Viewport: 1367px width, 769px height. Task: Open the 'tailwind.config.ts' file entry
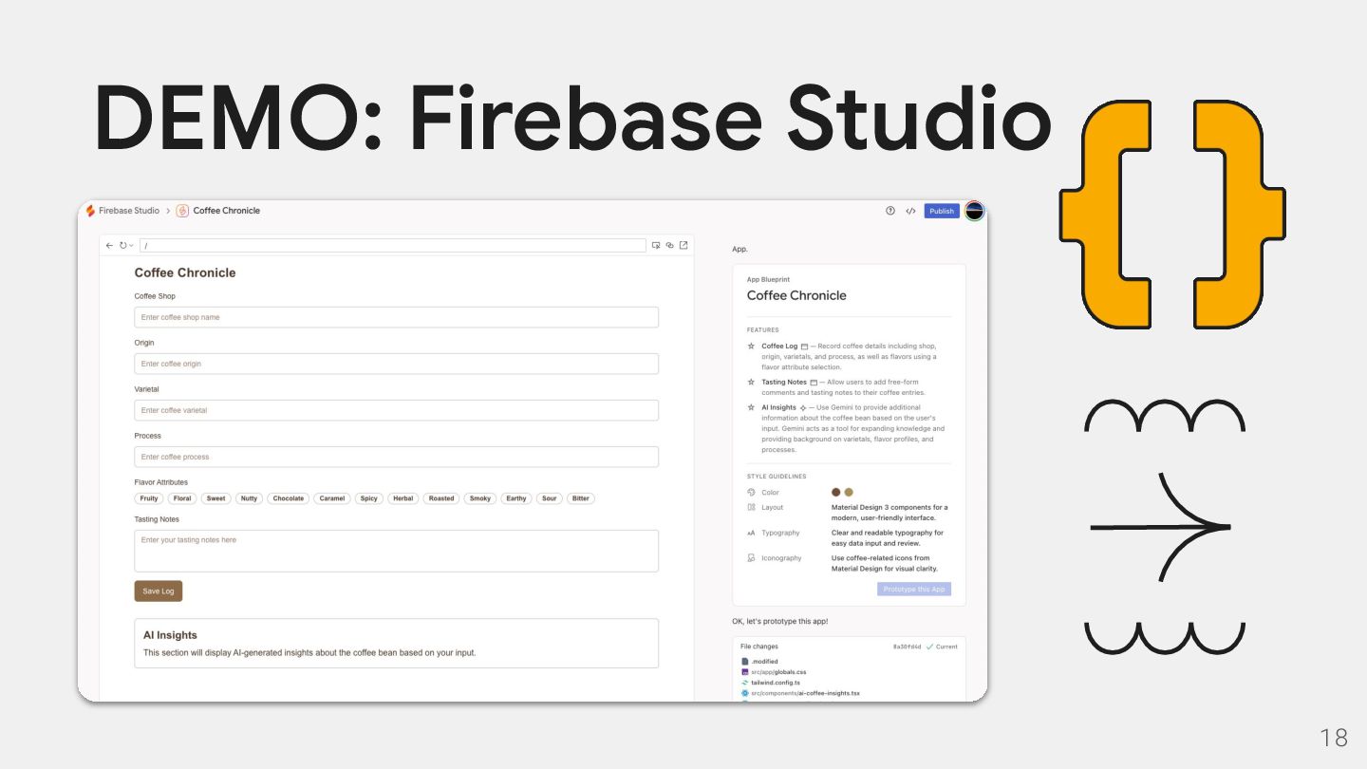(x=776, y=683)
